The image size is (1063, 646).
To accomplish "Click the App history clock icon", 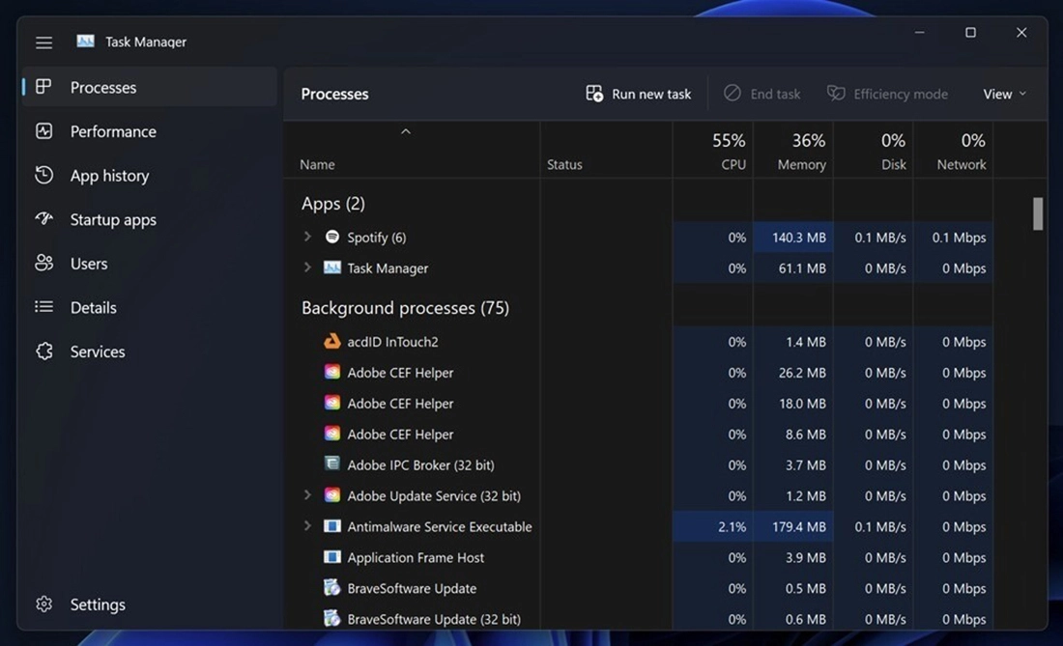I will click(44, 175).
